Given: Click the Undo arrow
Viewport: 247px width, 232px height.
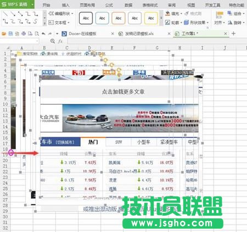Looking at the screenshot, I should [43, 33].
